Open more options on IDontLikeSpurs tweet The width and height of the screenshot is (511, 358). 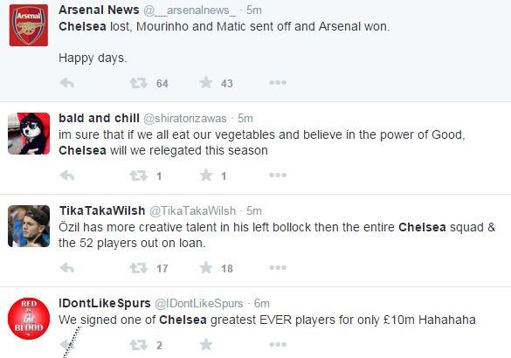tap(278, 344)
